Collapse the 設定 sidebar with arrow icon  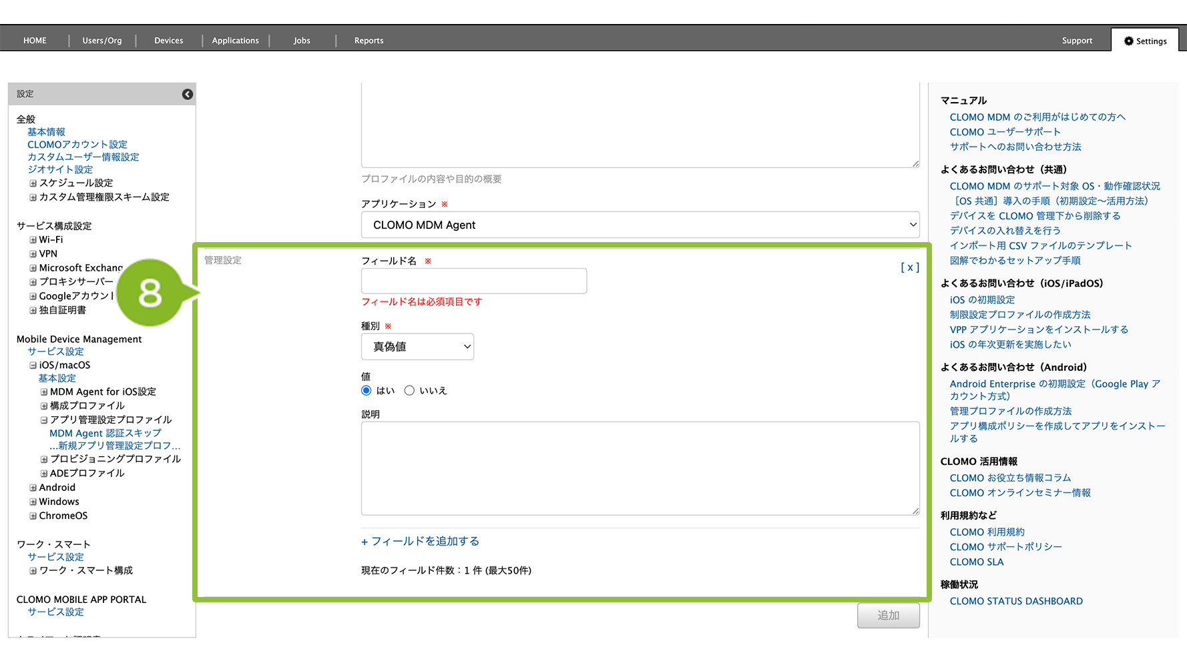(188, 94)
